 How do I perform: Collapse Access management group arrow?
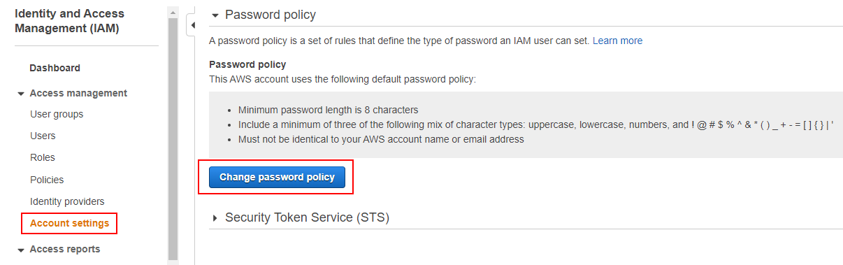click(x=21, y=94)
